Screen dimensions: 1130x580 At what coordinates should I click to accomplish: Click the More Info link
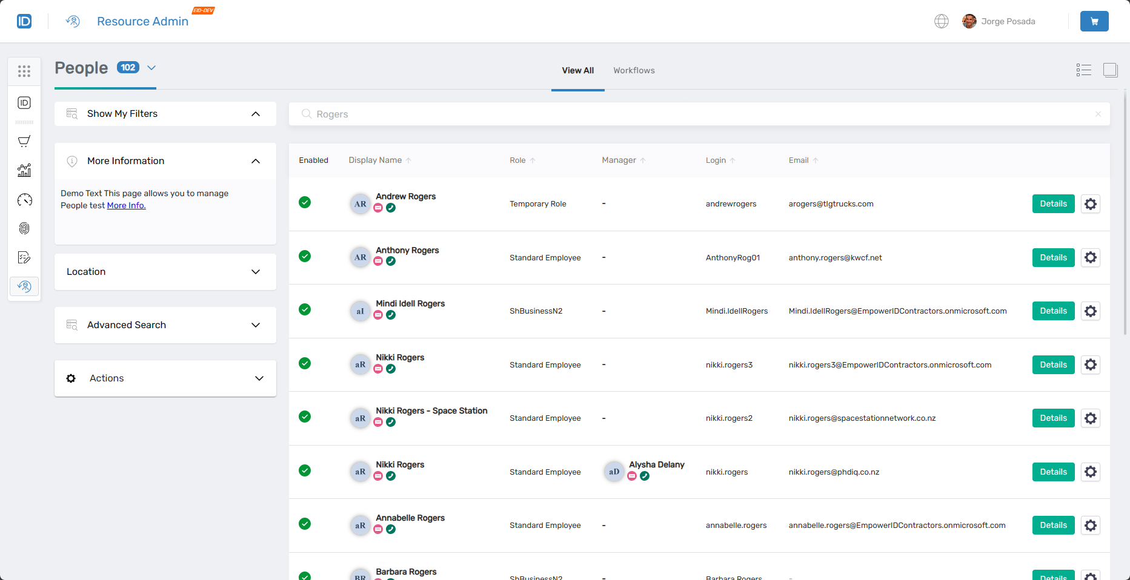click(x=126, y=205)
